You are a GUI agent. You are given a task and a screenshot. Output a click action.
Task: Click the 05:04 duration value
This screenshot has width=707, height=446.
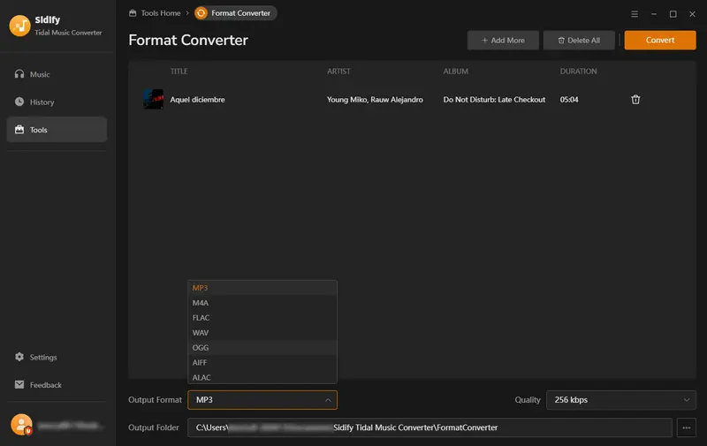tap(569, 100)
